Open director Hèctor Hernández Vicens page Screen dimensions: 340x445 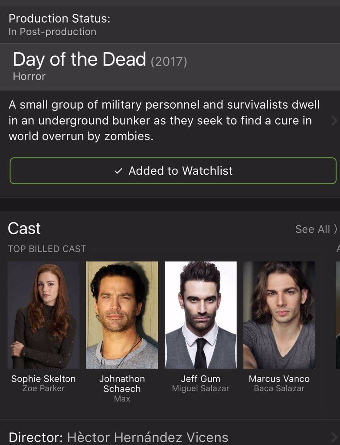(147, 437)
